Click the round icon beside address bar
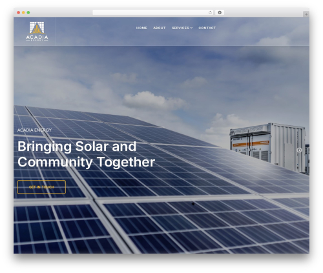 (x=220, y=13)
